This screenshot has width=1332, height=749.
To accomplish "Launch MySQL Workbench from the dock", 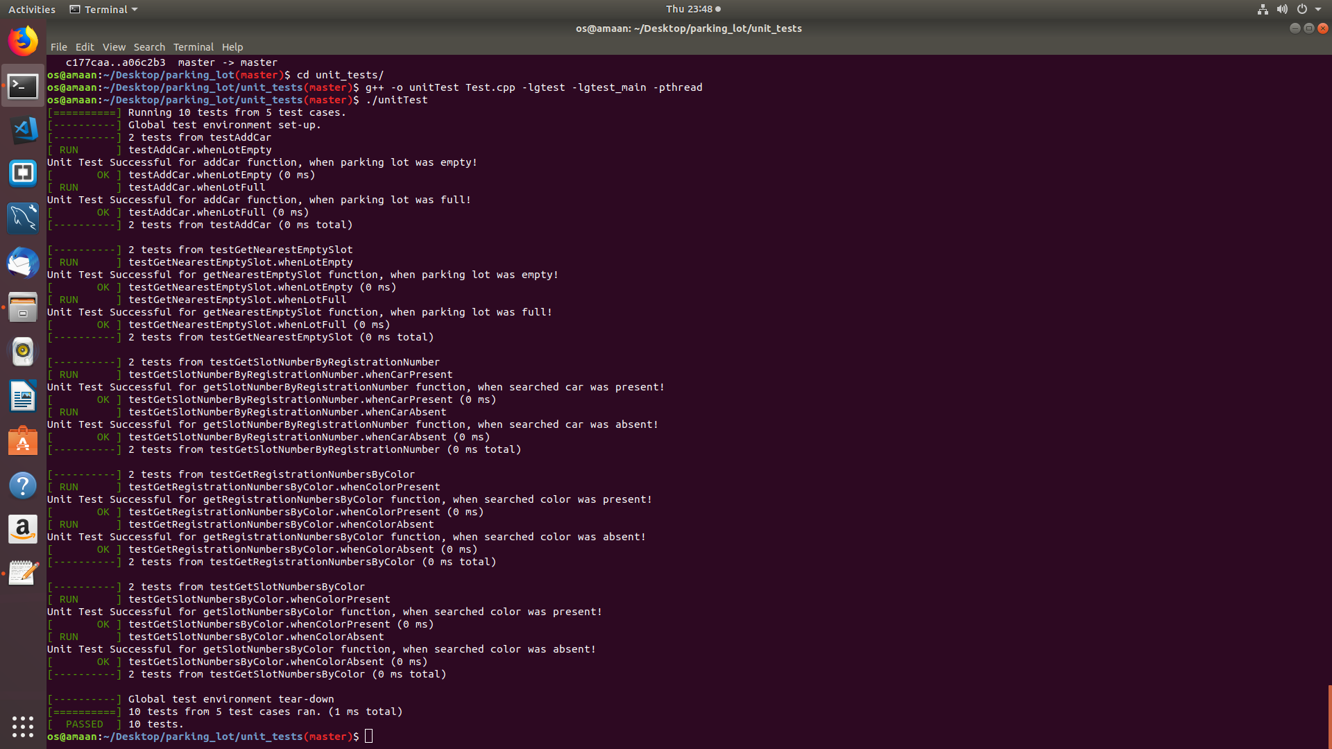I will [23, 218].
